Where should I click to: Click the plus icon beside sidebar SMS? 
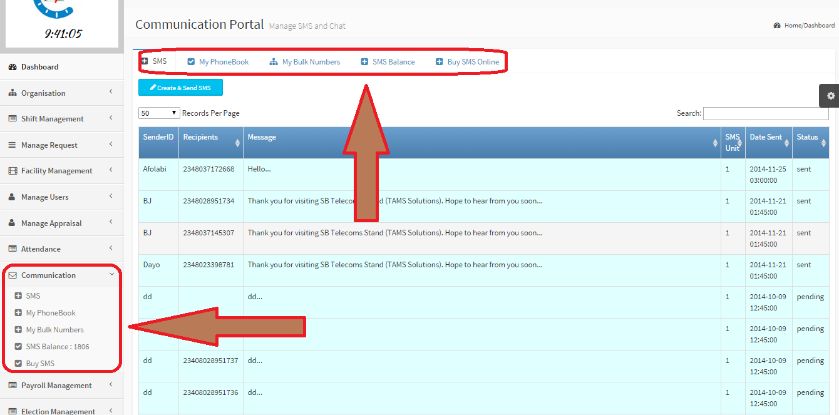(x=18, y=296)
